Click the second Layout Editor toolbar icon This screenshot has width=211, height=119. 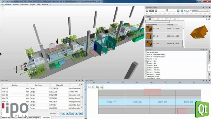93,87
